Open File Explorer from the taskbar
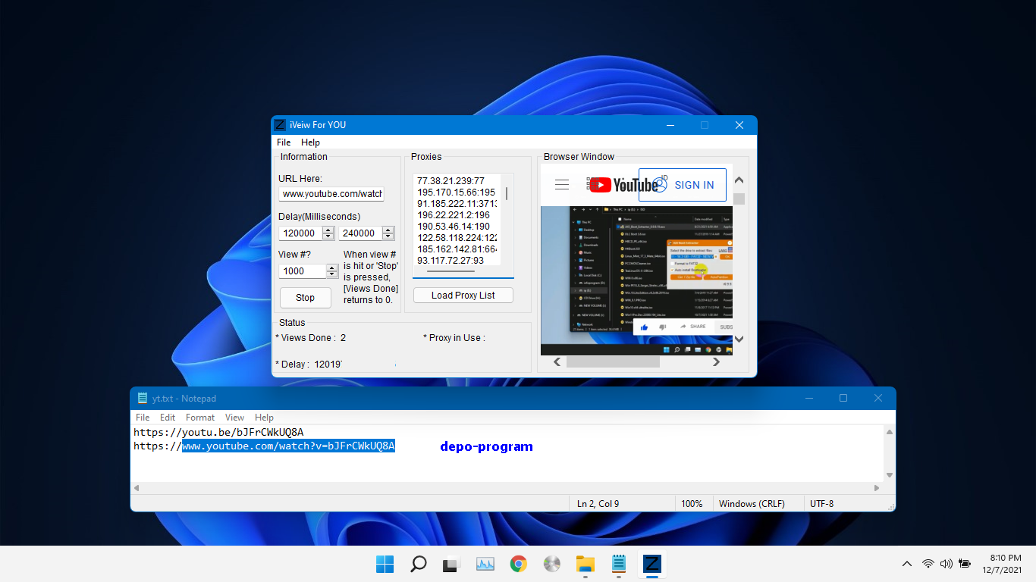 (585, 564)
